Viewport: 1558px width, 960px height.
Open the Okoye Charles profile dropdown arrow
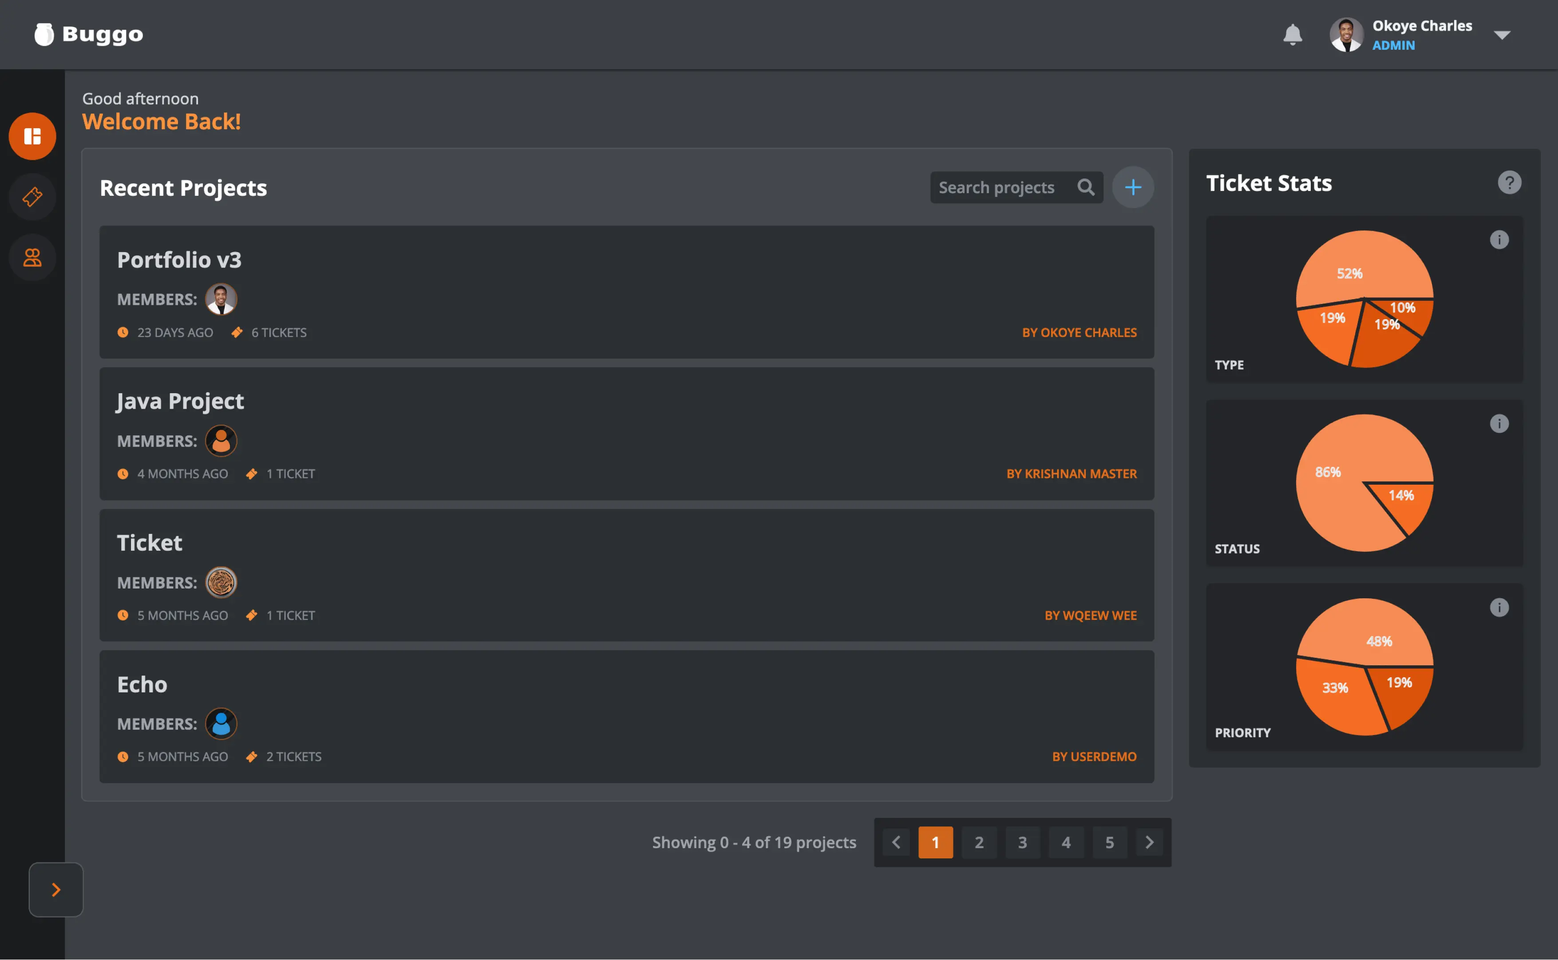1502,35
